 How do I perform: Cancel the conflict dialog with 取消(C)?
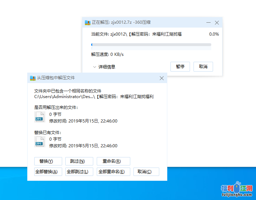(146, 172)
